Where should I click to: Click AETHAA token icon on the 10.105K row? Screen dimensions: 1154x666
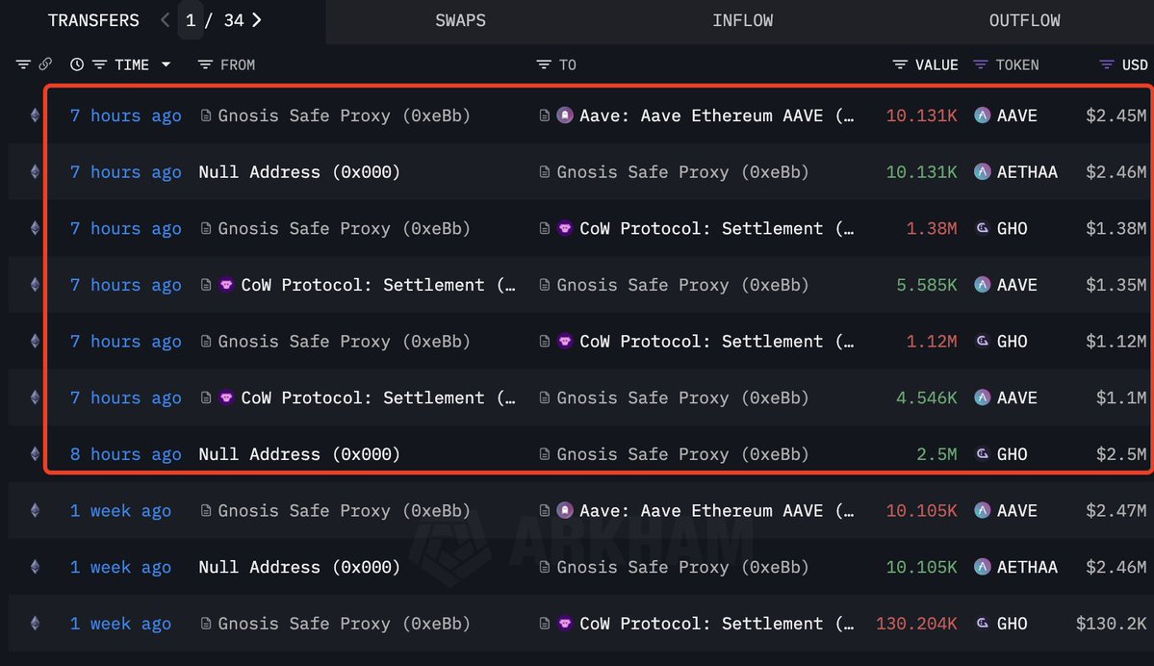982,567
